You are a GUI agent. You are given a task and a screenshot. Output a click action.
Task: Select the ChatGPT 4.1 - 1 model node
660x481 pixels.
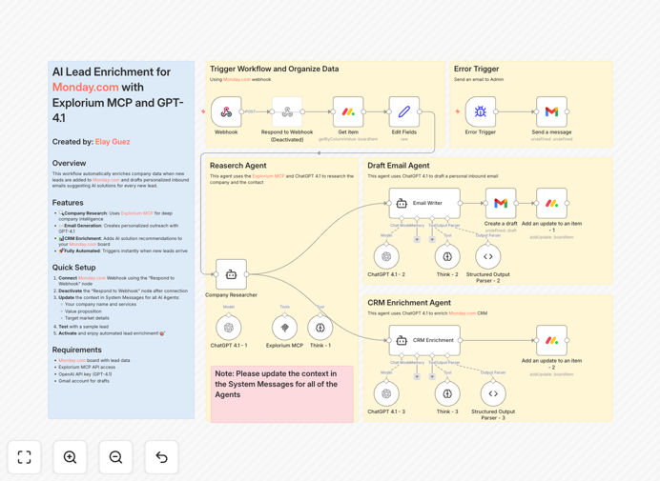(229, 328)
